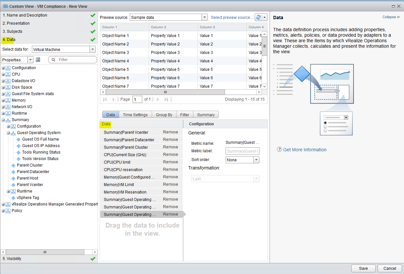Click the Custom View grid icon in the title bar

coord(6,6)
